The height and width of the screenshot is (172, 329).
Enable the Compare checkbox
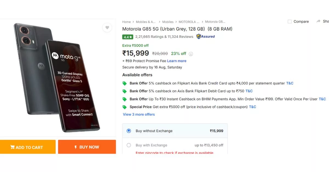pos(290,21)
